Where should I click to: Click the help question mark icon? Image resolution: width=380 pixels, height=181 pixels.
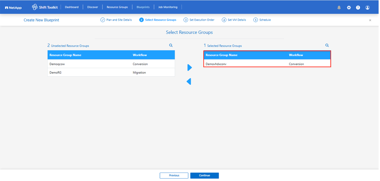(x=358, y=8)
